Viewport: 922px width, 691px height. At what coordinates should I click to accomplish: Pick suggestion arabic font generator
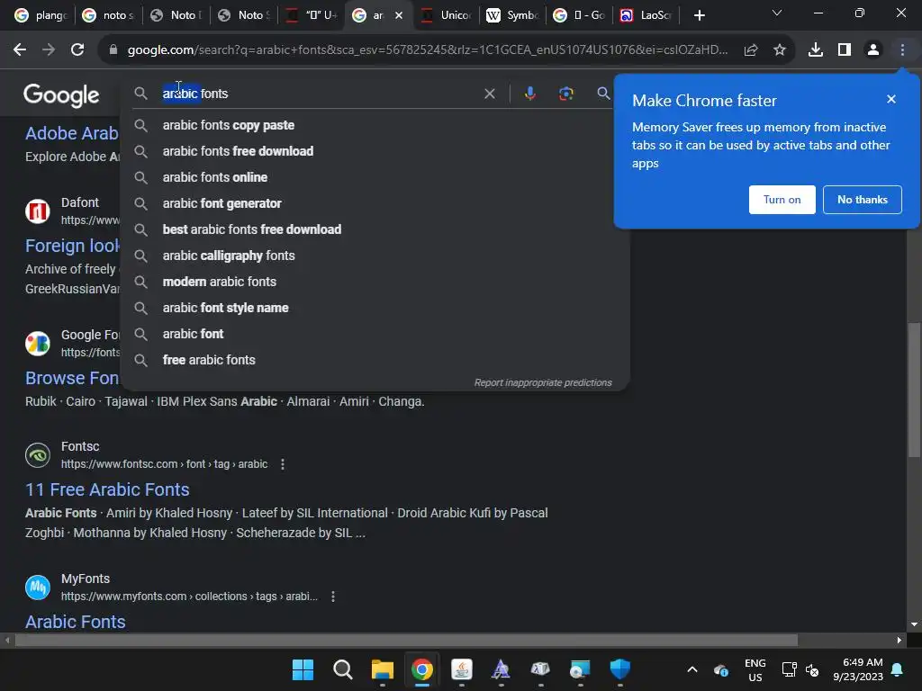coord(375,203)
